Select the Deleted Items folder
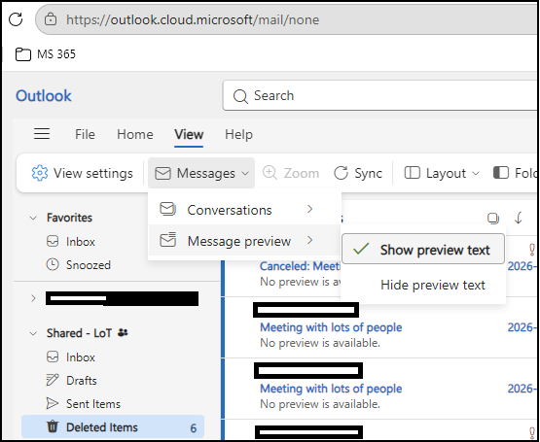Image resolution: width=540 pixels, height=442 pixels. click(x=113, y=427)
